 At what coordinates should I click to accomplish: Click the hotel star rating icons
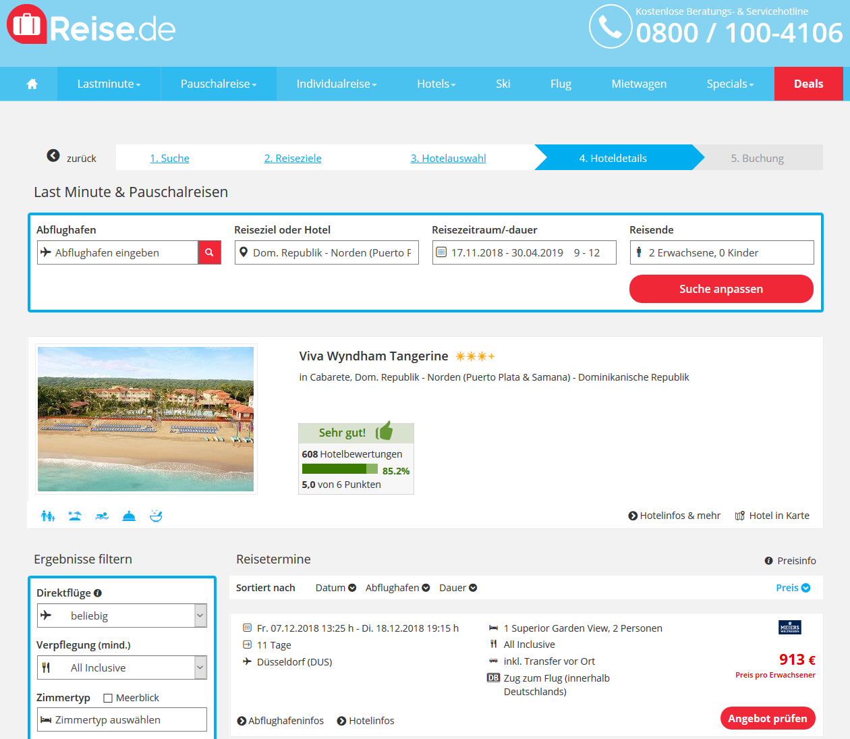[x=475, y=356]
